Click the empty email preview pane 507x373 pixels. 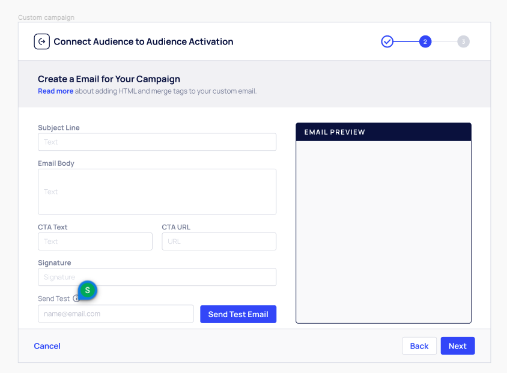383,232
